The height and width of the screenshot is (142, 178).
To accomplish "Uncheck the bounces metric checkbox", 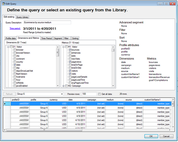I will pyautogui.click(x=70, y=50).
